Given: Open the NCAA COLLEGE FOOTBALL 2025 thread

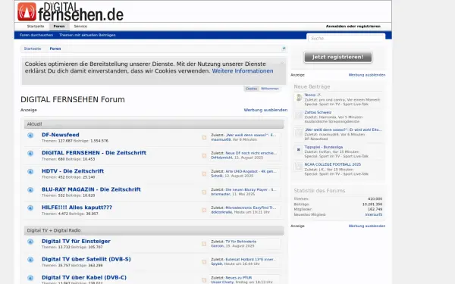Looking at the screenshot, I should pyautogui.click(x=333, y=164).
